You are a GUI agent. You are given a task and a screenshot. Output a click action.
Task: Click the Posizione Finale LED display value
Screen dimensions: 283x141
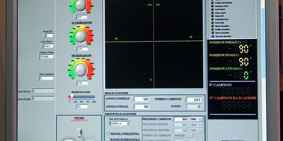pos(244,62)
